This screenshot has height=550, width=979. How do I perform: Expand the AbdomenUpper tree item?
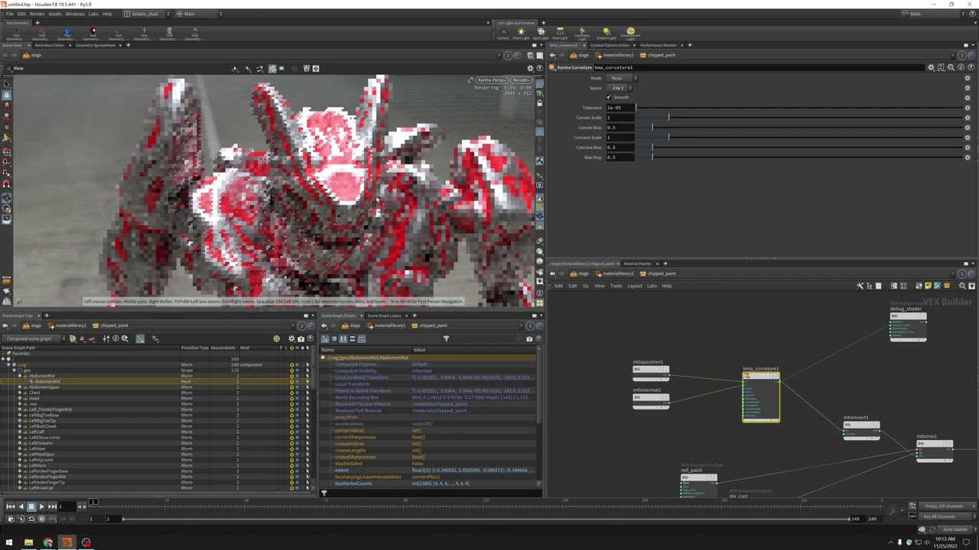point(20,387)
